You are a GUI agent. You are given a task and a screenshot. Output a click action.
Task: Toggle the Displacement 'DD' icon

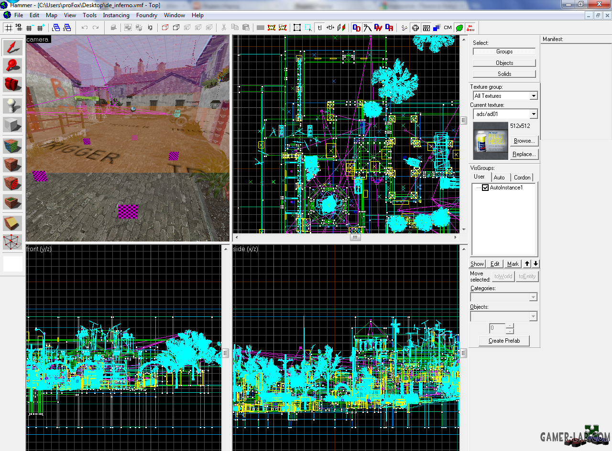click(356, 28)
